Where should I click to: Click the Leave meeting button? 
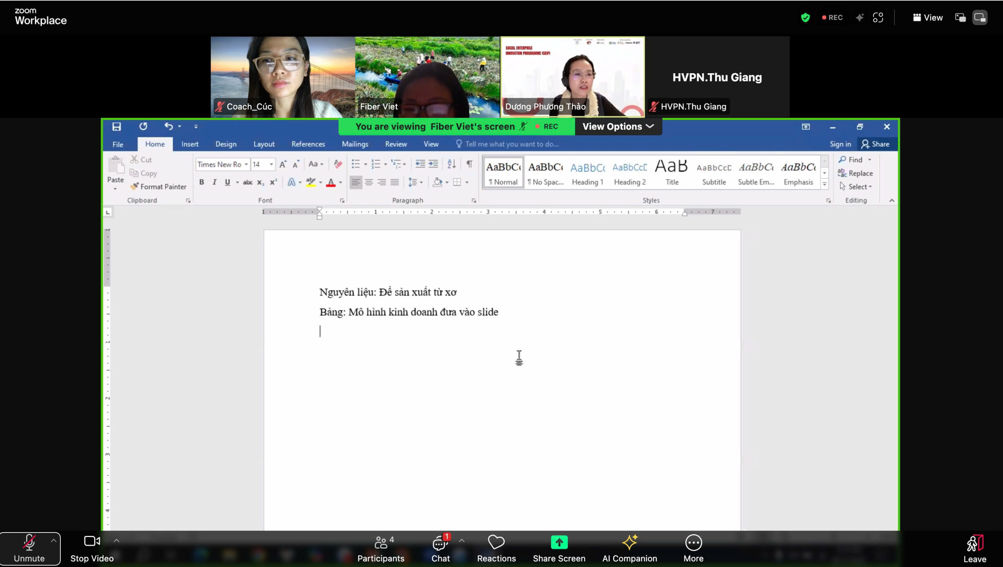(974, 548)
